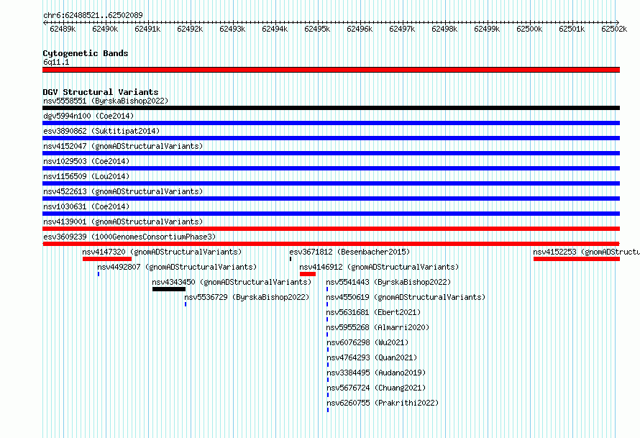Open nsv6260755 (Prakrithi2022) label
Image resolution: width=640 pixels, height=438 pixels.
(383, 403)
